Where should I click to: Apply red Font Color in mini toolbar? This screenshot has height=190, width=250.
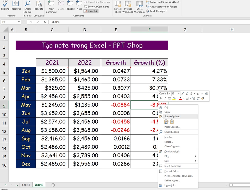pos(180,98)
